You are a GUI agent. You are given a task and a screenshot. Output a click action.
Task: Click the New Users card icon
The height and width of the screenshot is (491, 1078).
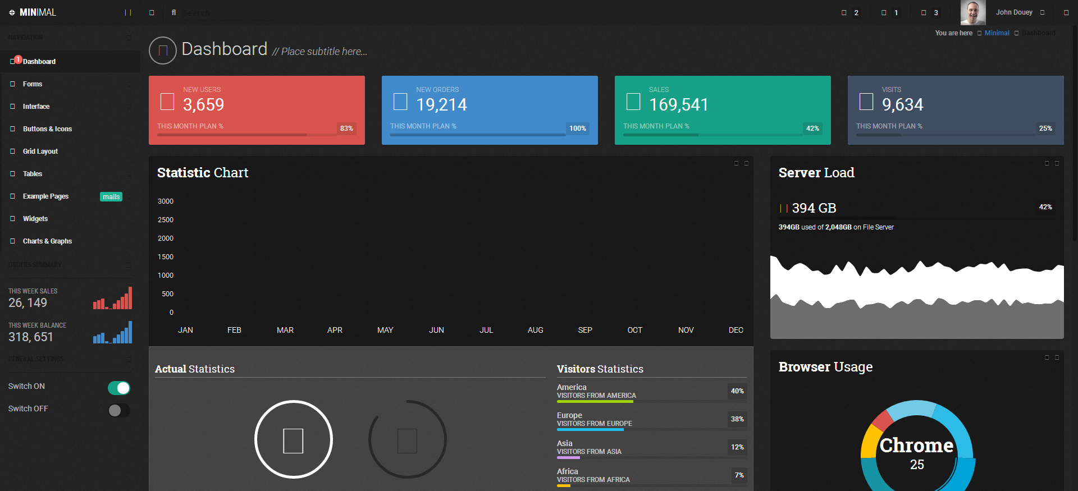pyautogui.click(x=167, y=102)
